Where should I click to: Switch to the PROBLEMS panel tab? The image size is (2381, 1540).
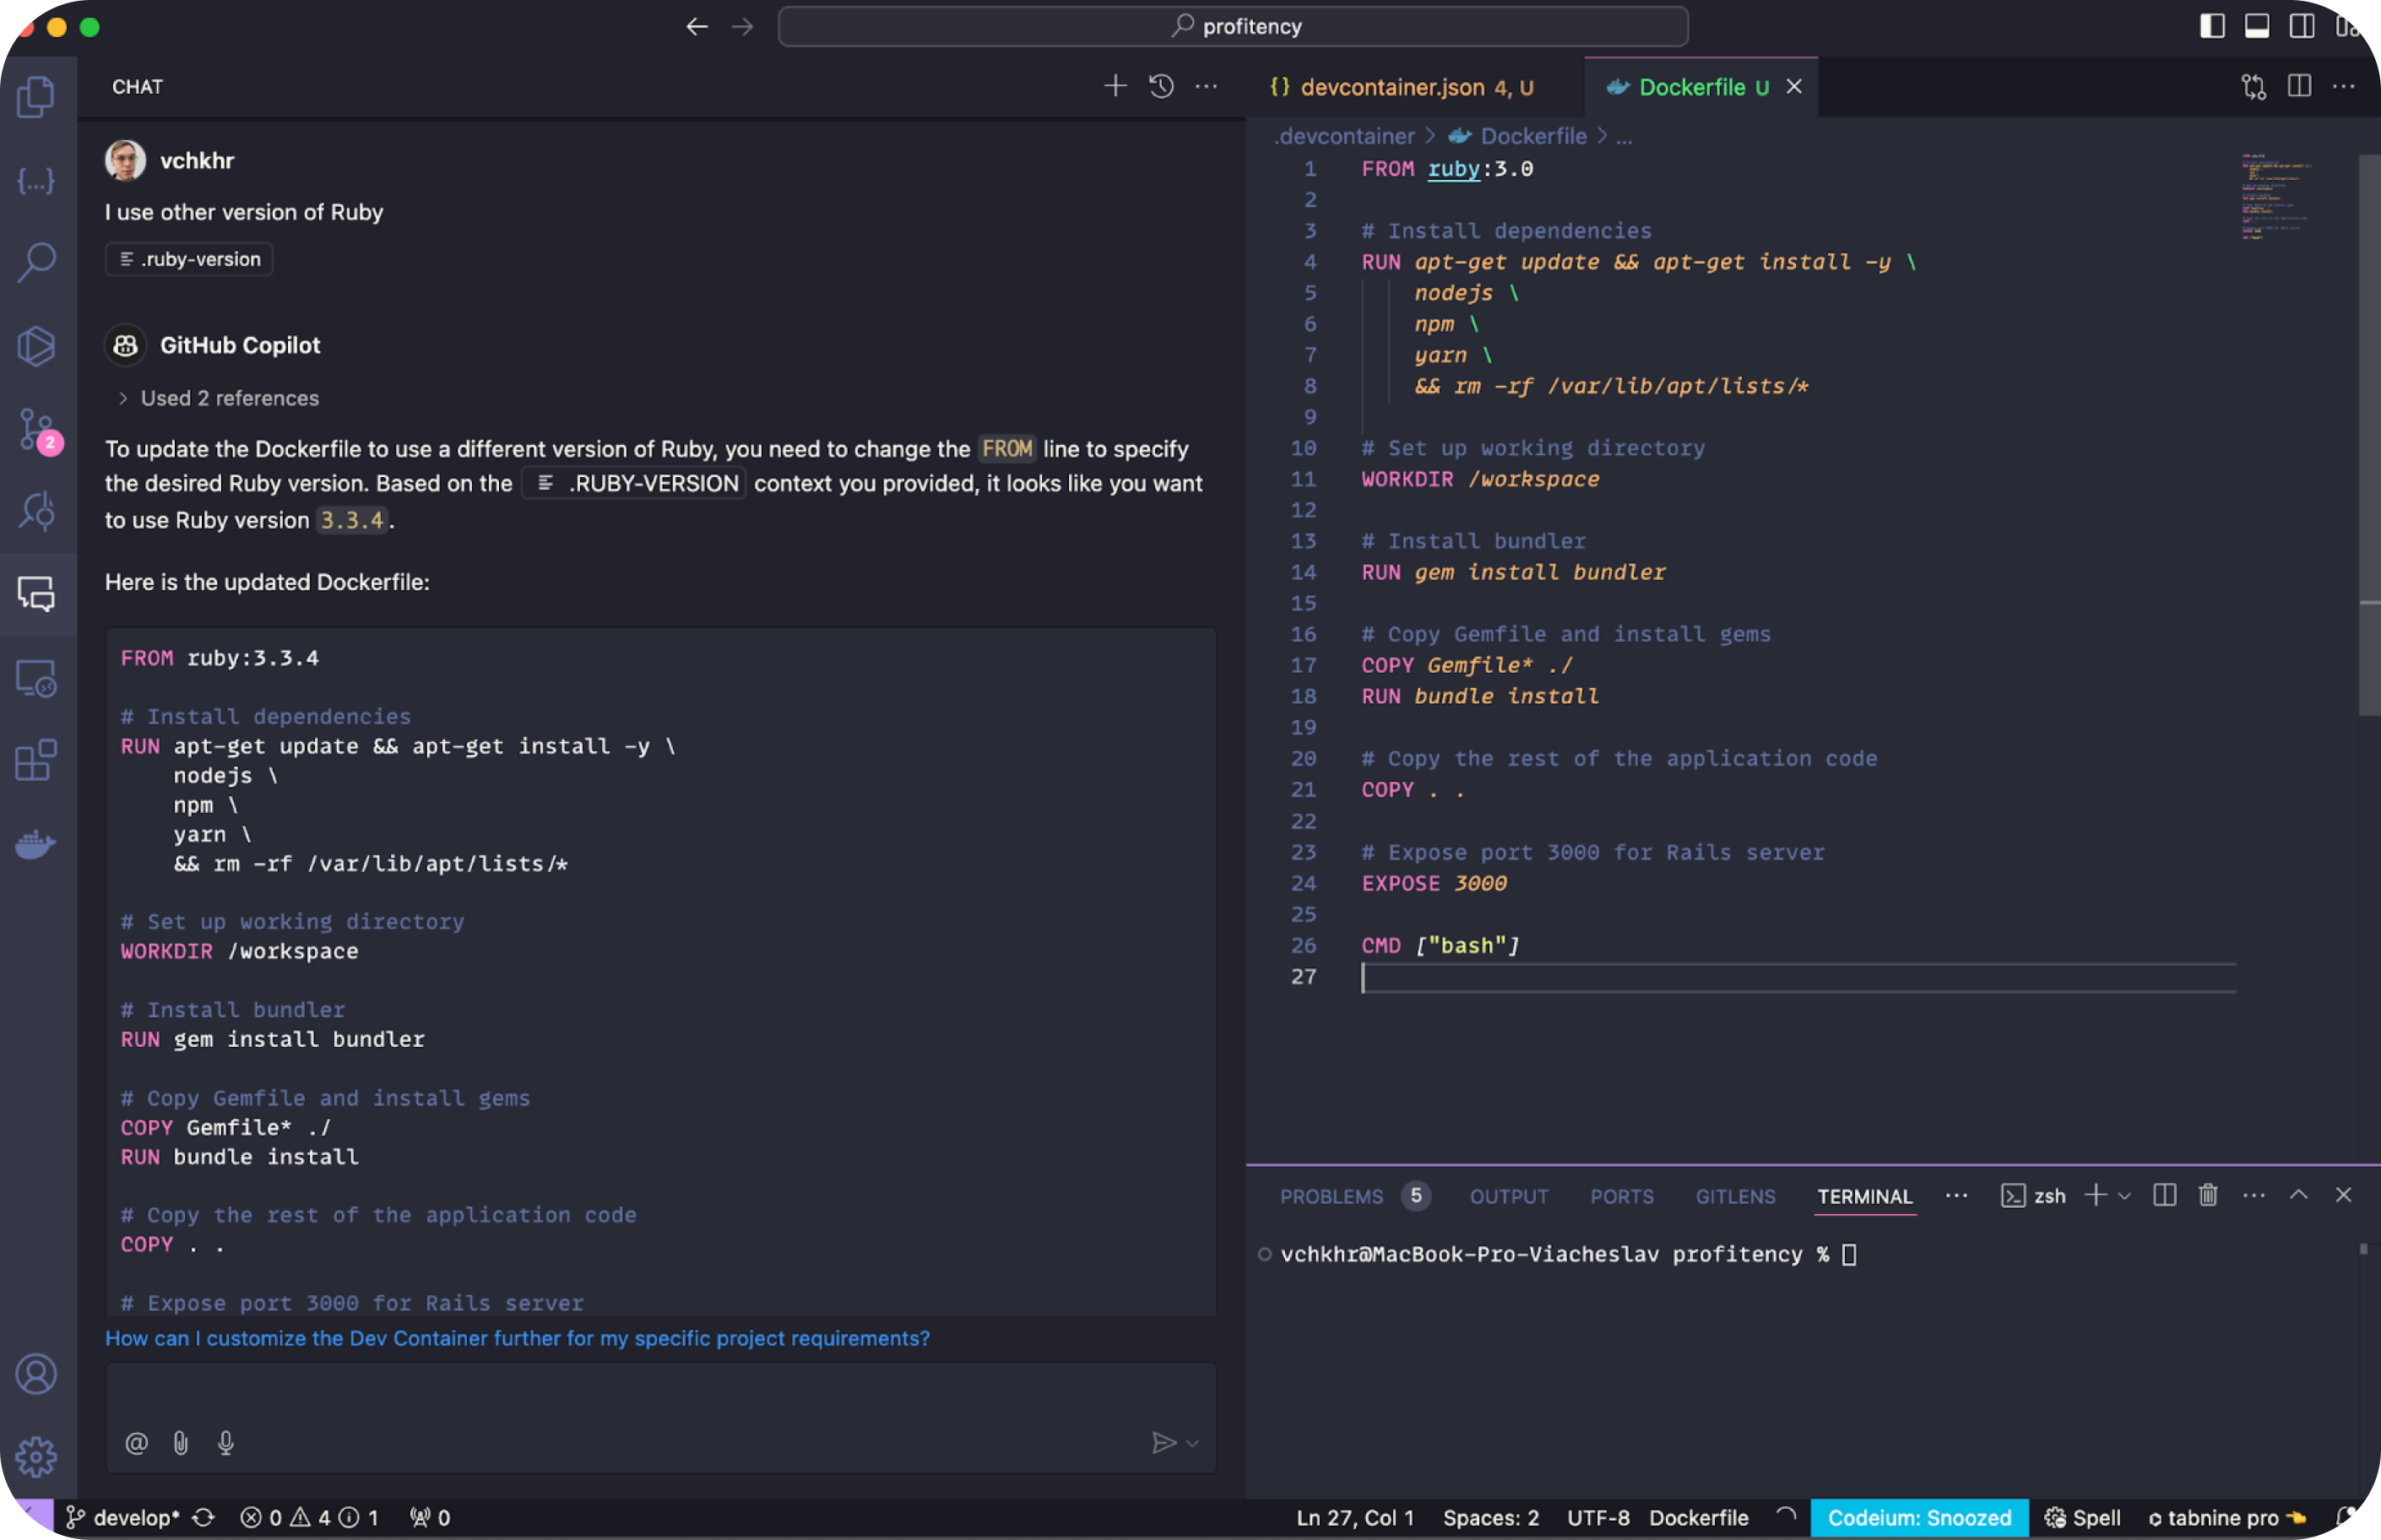(x=1331, y=1197)
